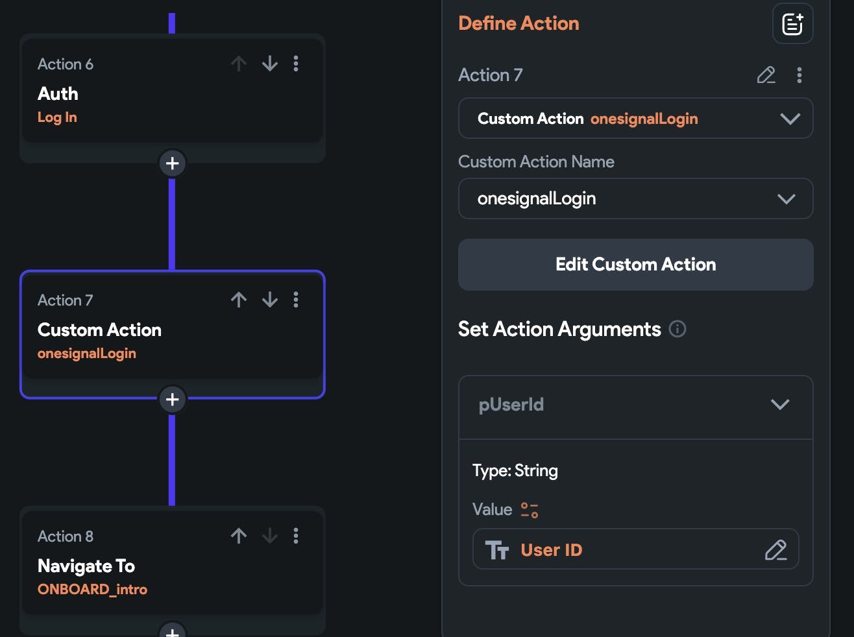Open Action 8 three-dot options menu
Image resolution: width=854 pixels, height=637 pixels.
point(296,536)
